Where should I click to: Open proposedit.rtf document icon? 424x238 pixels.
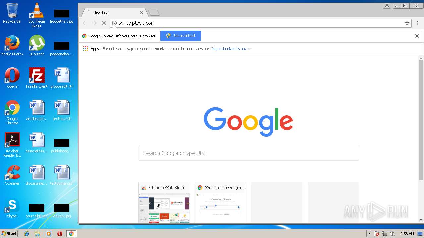point(61,78)
